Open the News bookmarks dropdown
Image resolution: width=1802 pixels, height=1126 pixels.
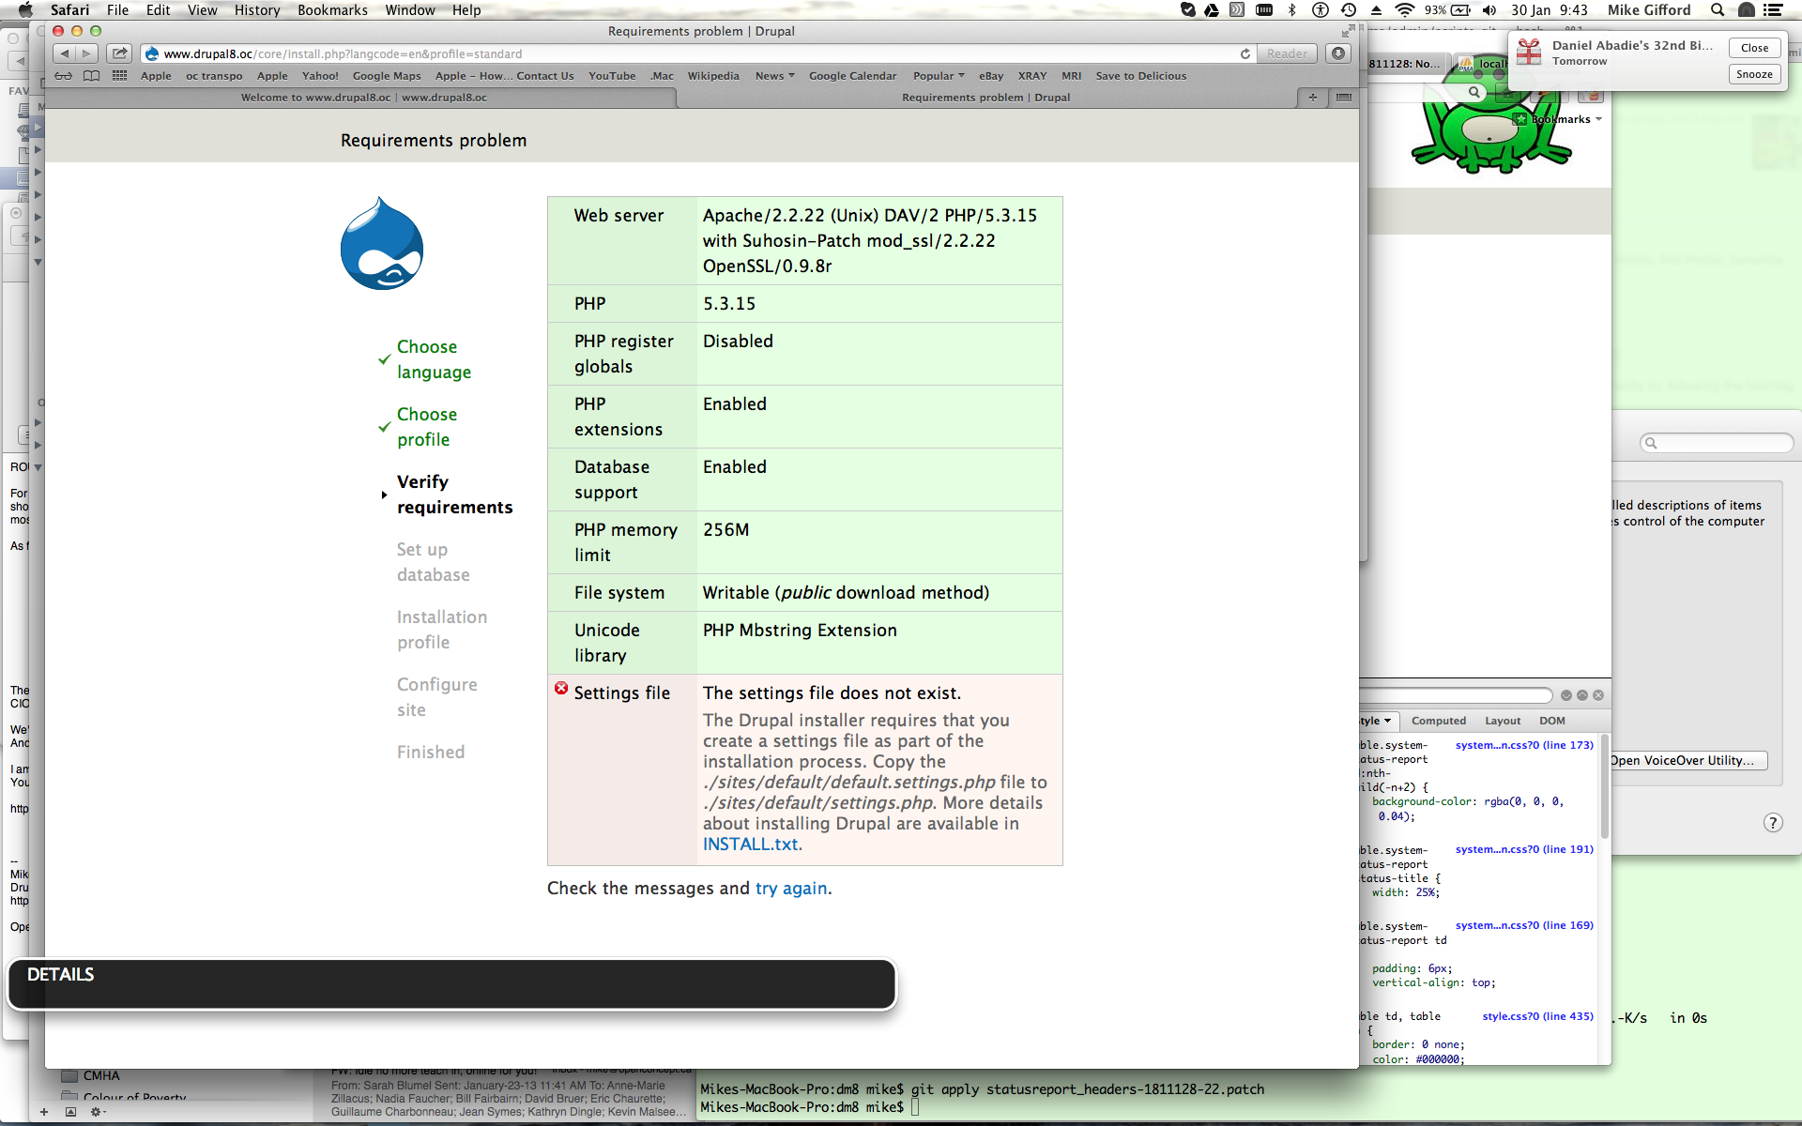point(774,76)
